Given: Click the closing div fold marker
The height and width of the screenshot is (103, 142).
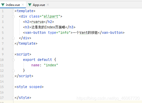Looking at the screenshot, I should tap(13, 38).
